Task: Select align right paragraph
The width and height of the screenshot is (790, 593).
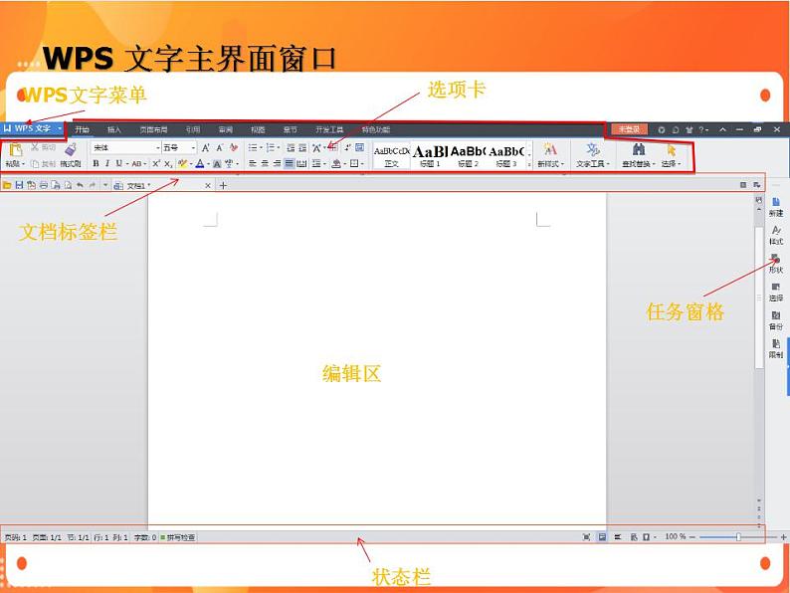Action: click(x=277, y=163)
